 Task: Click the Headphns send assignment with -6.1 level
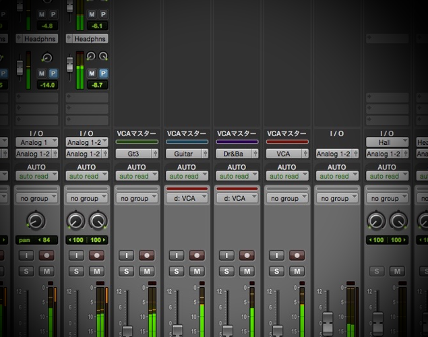click(87, 38)
